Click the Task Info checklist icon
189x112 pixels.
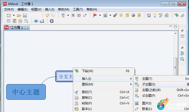167,15
